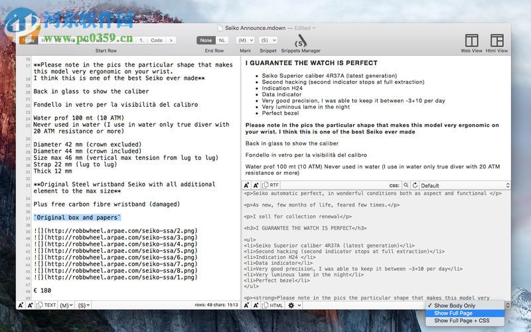The width and height of the screenshot is (531, 332).
Task: Open the Edited title dropdown chevron
Action: click(x=314, y=28)
